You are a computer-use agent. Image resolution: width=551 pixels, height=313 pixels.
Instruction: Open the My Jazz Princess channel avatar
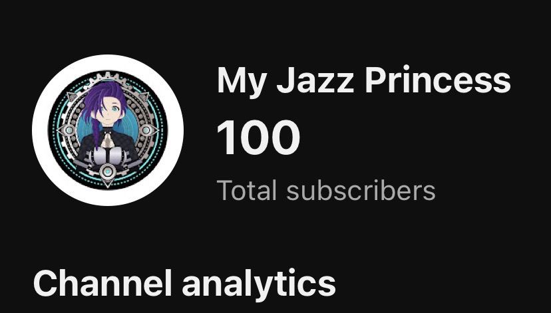(x=108, y=130)
